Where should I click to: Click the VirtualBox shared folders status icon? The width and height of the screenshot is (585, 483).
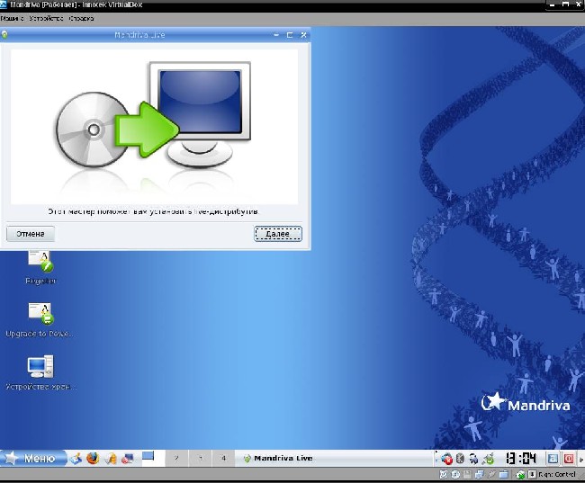504,475
